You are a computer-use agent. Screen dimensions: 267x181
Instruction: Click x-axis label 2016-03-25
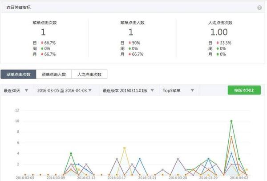point(178,178)
